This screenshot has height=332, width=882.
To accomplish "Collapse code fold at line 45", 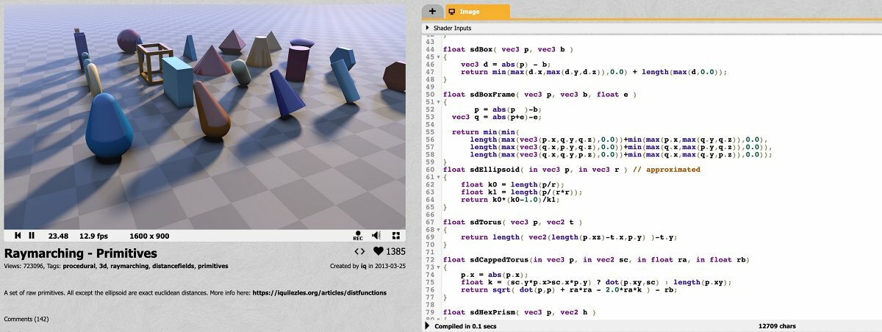I will tap(439, 57).
